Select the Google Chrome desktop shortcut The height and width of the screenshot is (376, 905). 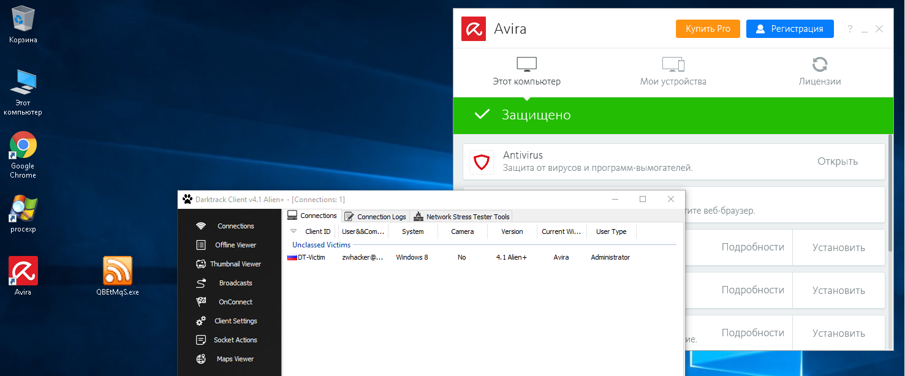click(23, 156)
